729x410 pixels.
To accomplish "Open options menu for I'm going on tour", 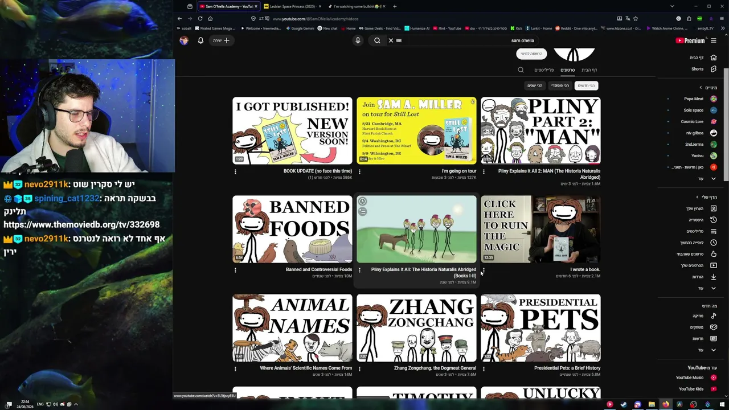I will (x=359, y=171).
